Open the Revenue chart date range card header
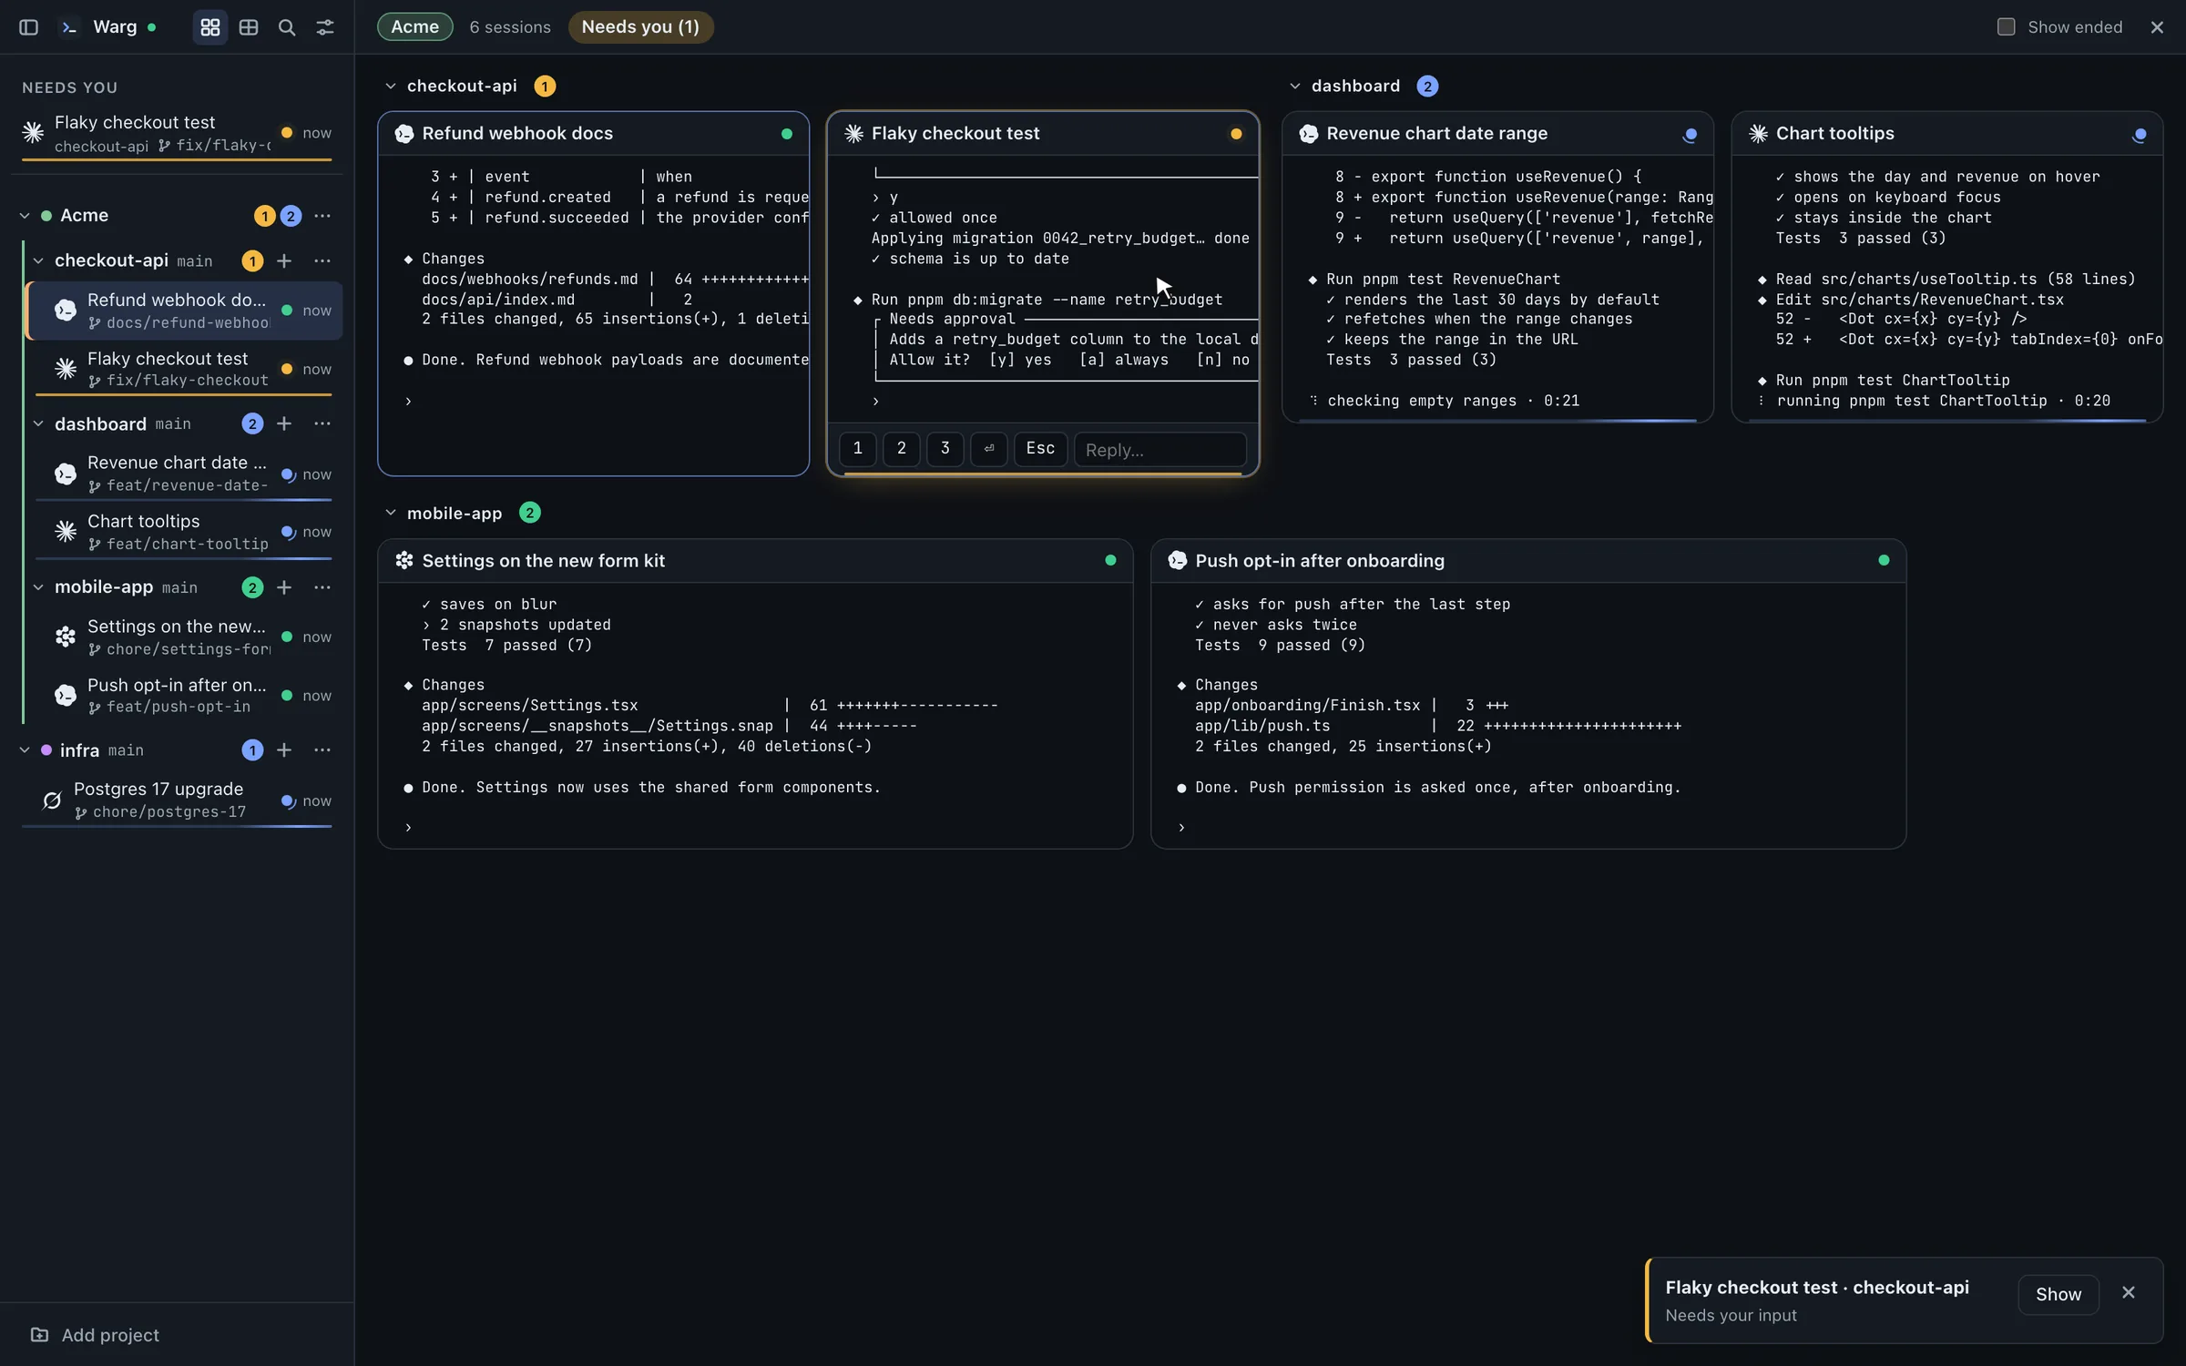Viewport: 2186px width, 1366px height. tap(1497, 134)
